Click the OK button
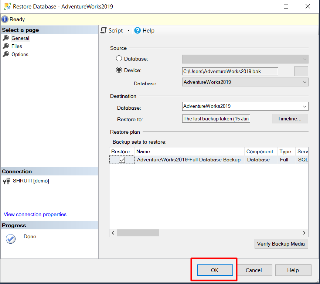The image size is (320, 284). click(x=215, y=270)
